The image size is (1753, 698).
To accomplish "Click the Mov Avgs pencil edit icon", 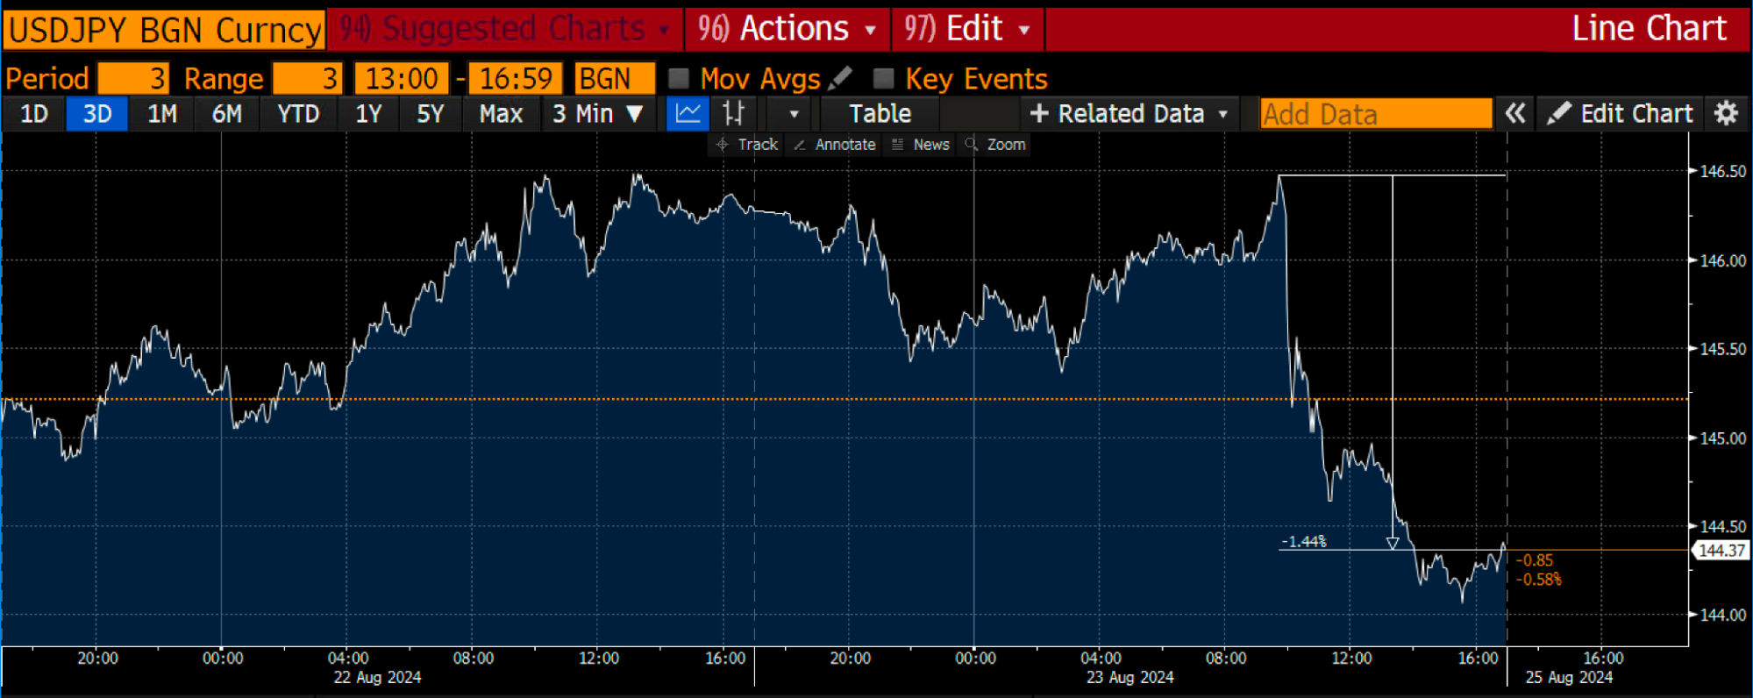I will click(840, 78).
